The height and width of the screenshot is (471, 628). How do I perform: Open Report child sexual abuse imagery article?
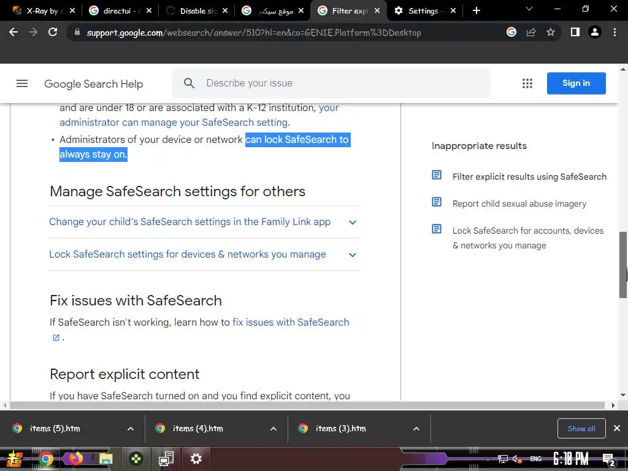[x=519, y=204]
